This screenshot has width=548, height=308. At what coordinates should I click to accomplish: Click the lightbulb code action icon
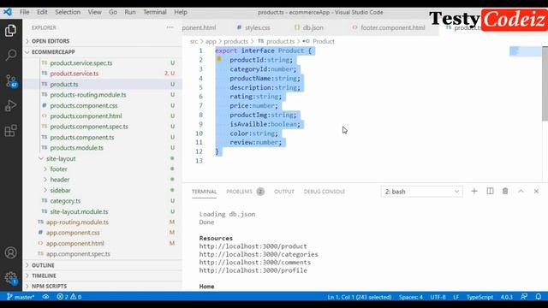(x=219, y=59)
